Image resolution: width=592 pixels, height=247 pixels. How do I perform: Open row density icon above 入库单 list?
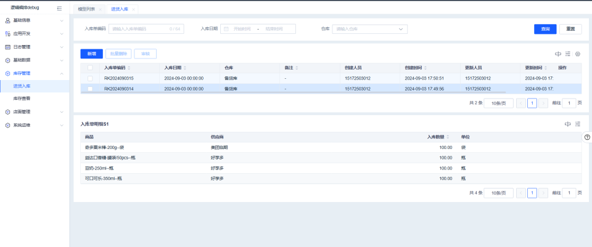click(568, 54)
